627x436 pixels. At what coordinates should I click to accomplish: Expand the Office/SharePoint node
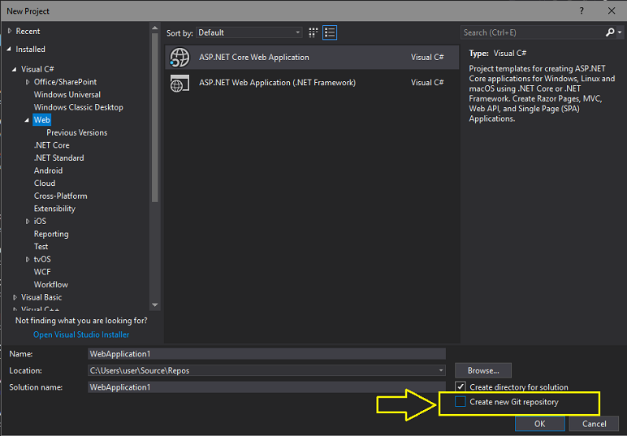(x=28, y=82)
